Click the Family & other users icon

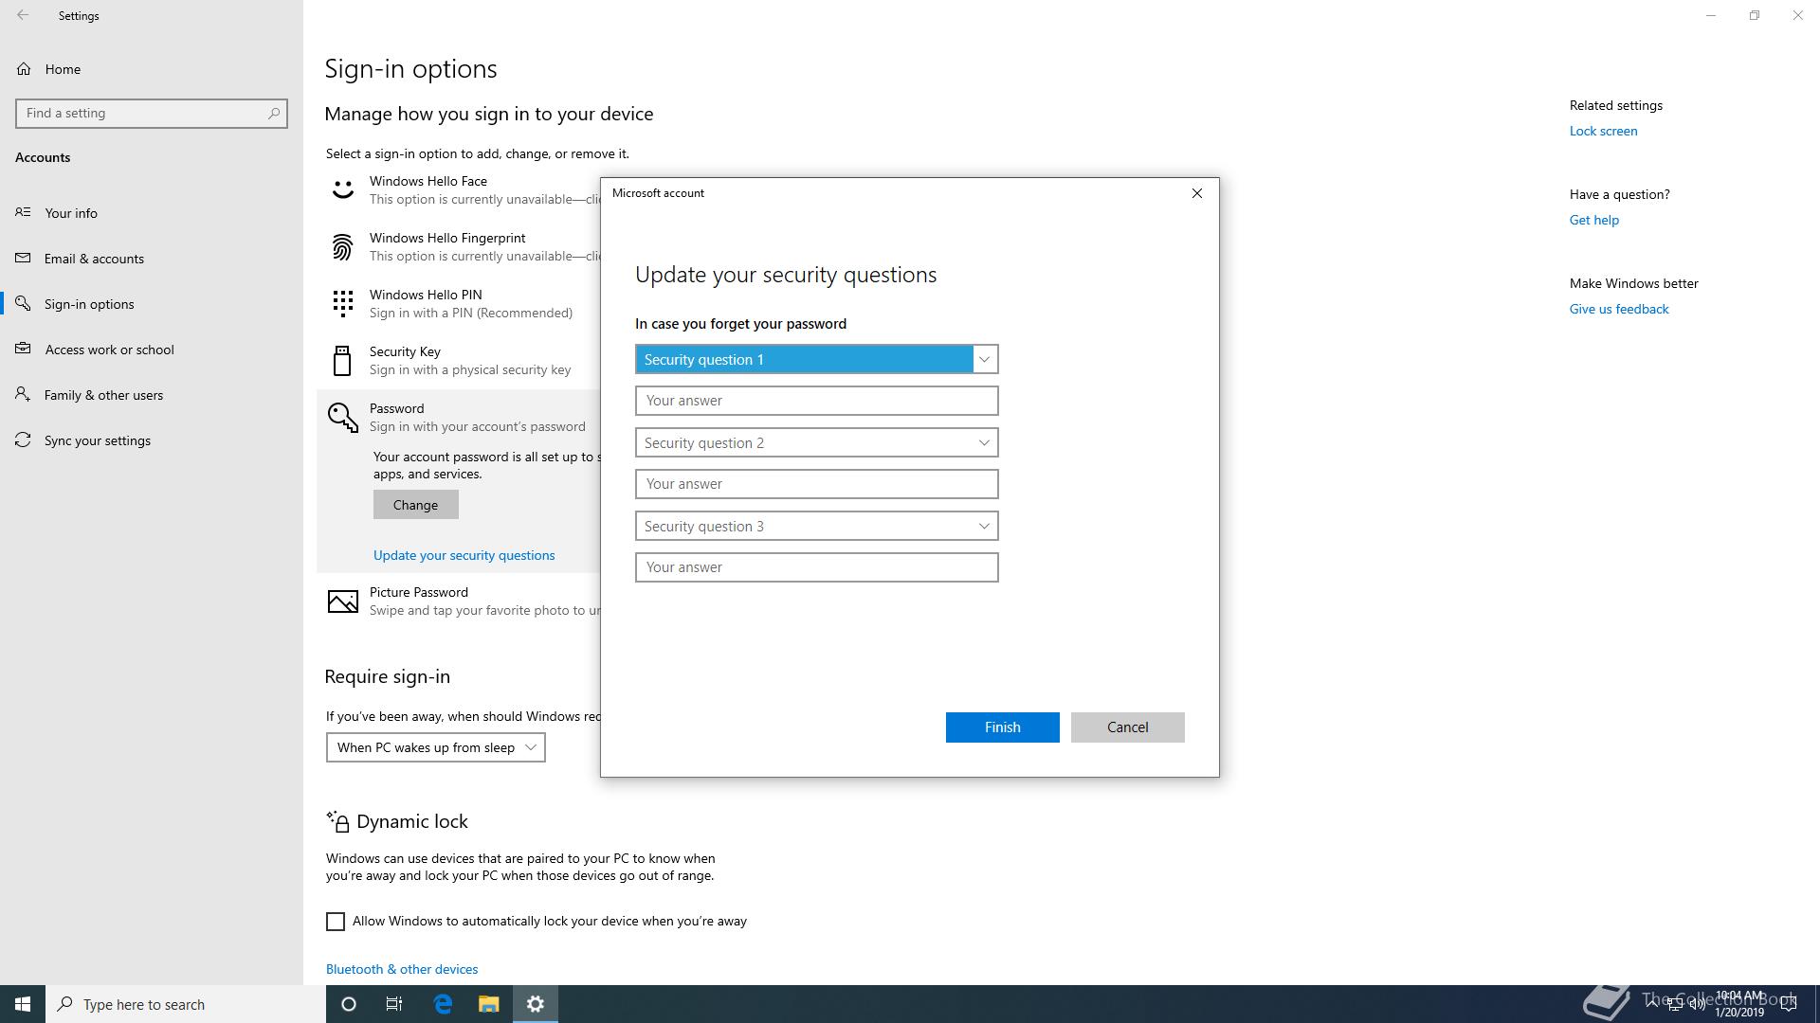coord(23,394)
